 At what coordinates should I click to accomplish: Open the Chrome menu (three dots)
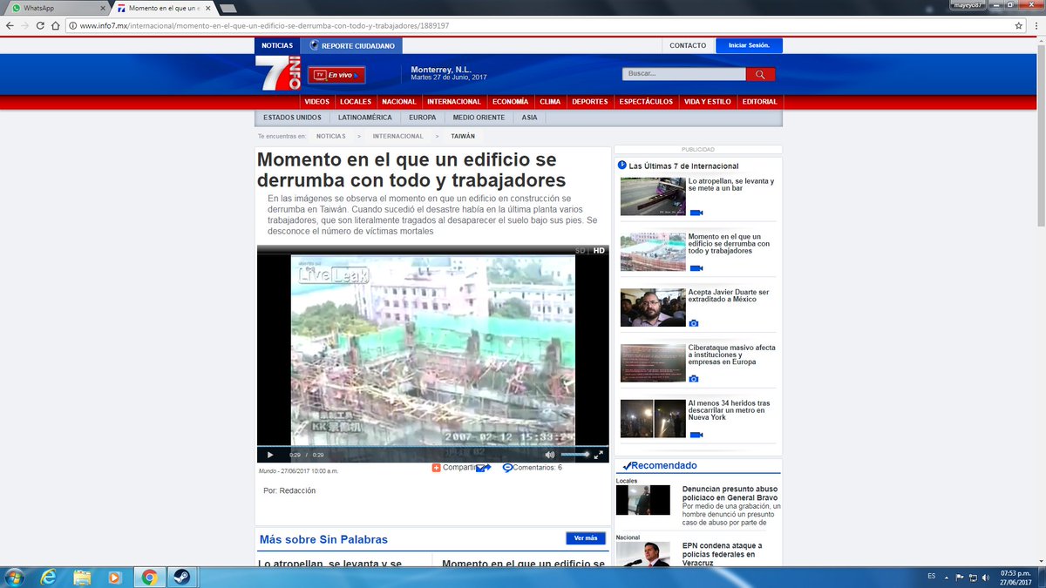(x=1036, y=26)
